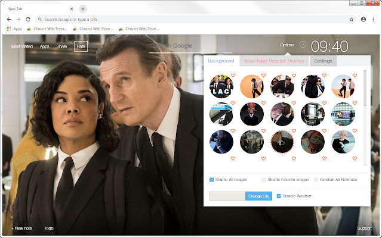
Task: Uncheck the Disable Weather checkbox
Action: pos(279,196)
